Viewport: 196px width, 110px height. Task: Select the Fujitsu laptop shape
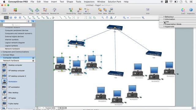click(x=10, y=104)
